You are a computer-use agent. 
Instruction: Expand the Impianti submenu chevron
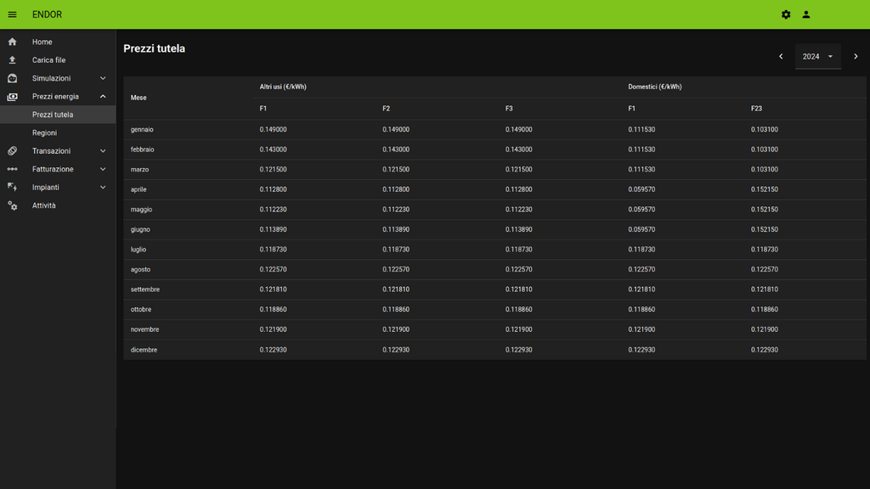pos(103,188)
